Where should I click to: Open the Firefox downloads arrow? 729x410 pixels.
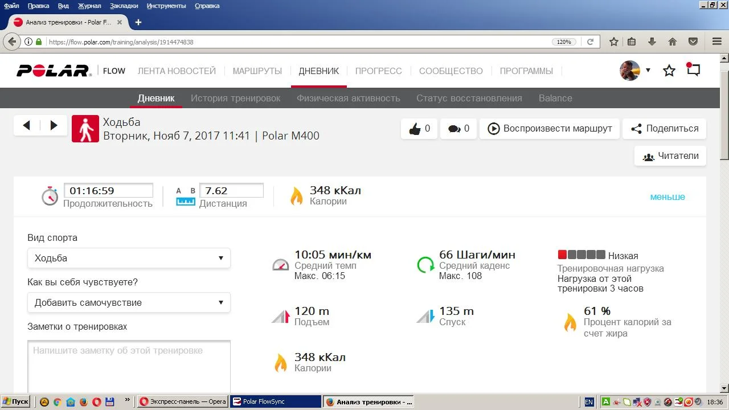coord(652,42)
